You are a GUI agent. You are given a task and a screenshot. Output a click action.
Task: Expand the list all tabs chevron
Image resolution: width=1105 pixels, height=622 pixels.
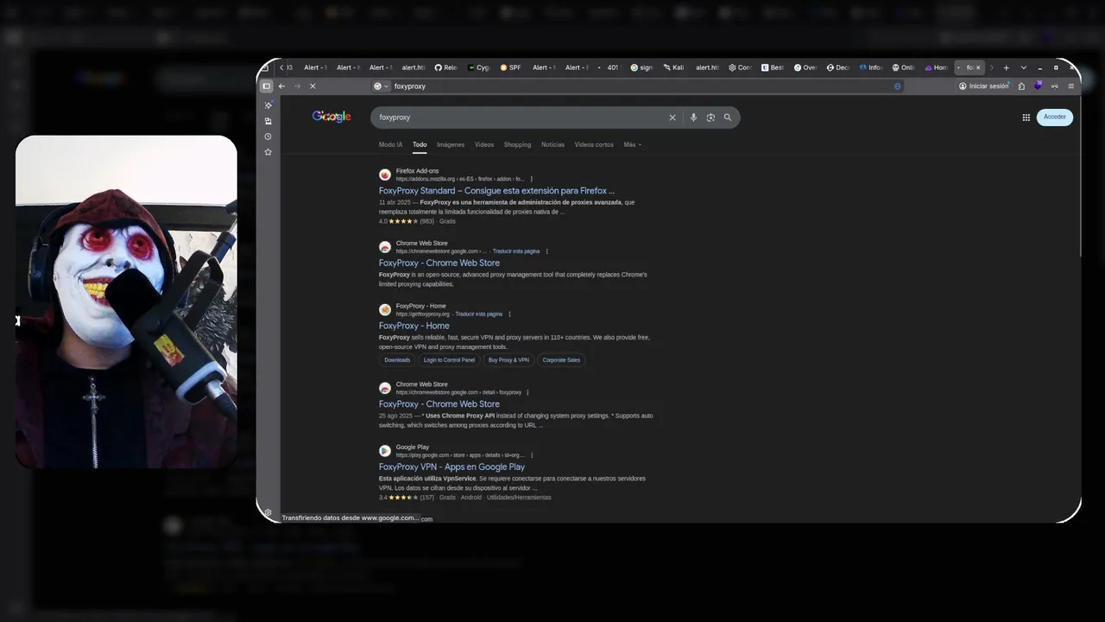[x=1024, y=67]
